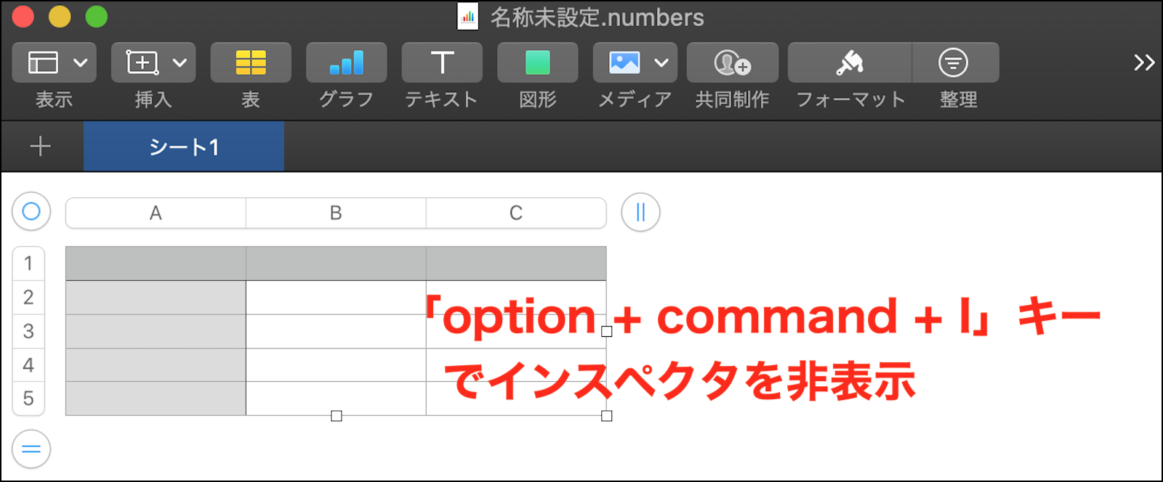The height and width of the screenshot is (482, 1163).
Task: Select the whole table using circle handle
Action: point(31,211)
